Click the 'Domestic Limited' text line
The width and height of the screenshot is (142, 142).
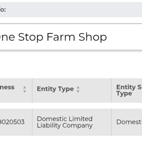pyautogui.click(x=65, y=119)
